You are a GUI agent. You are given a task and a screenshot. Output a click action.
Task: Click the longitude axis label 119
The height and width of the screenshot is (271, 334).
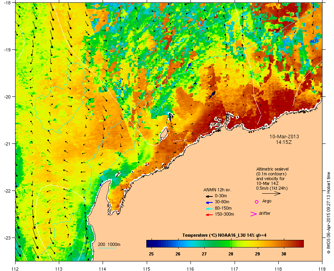click(322, 269)
